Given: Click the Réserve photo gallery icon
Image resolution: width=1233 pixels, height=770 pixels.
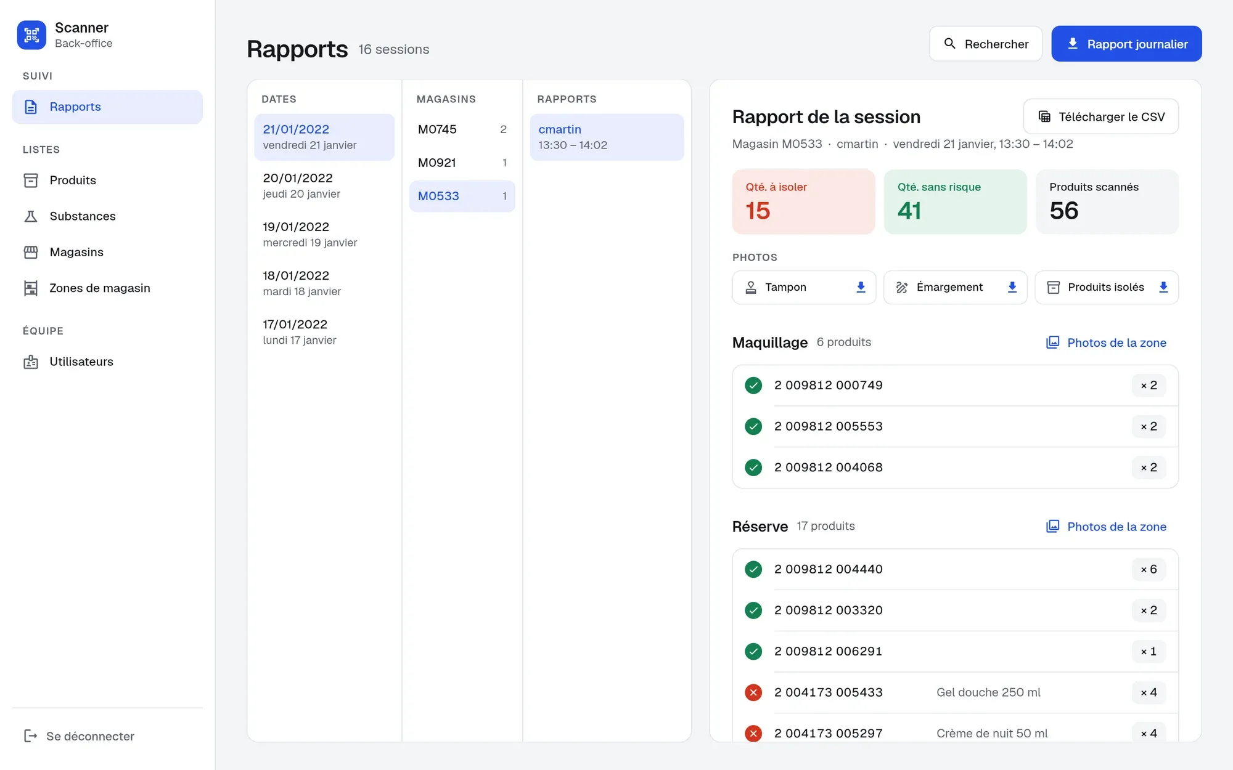Looking at the screenshot, I should pos(1053,527).
